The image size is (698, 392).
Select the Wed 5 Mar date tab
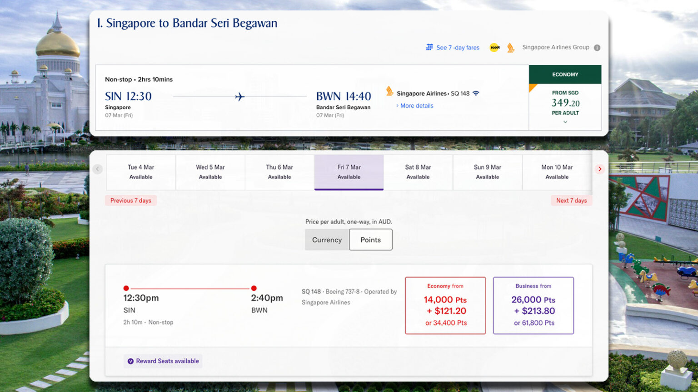point(210,172)
